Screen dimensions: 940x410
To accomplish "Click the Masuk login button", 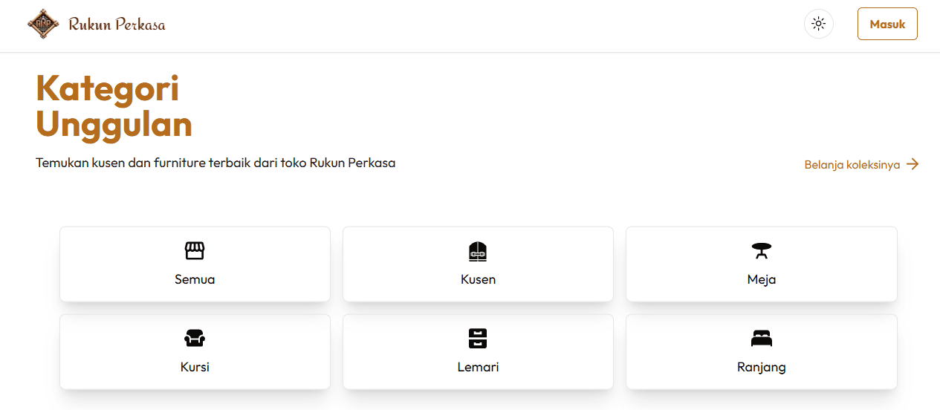I will click(x=887, y=24).
